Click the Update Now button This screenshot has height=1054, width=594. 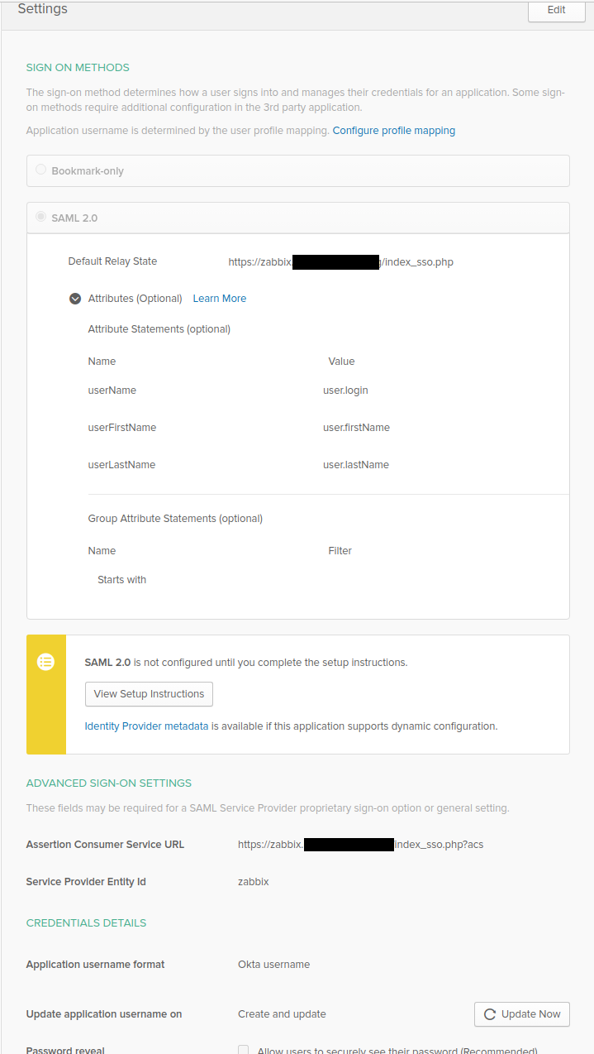pos(521,1014)
